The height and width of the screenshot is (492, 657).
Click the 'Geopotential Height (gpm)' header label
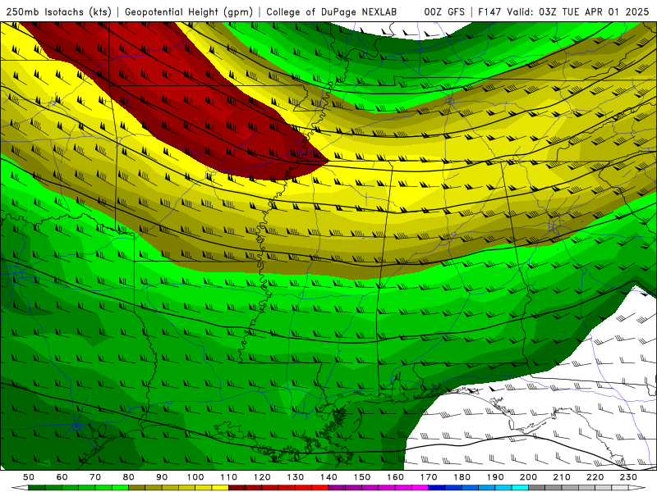189,12
